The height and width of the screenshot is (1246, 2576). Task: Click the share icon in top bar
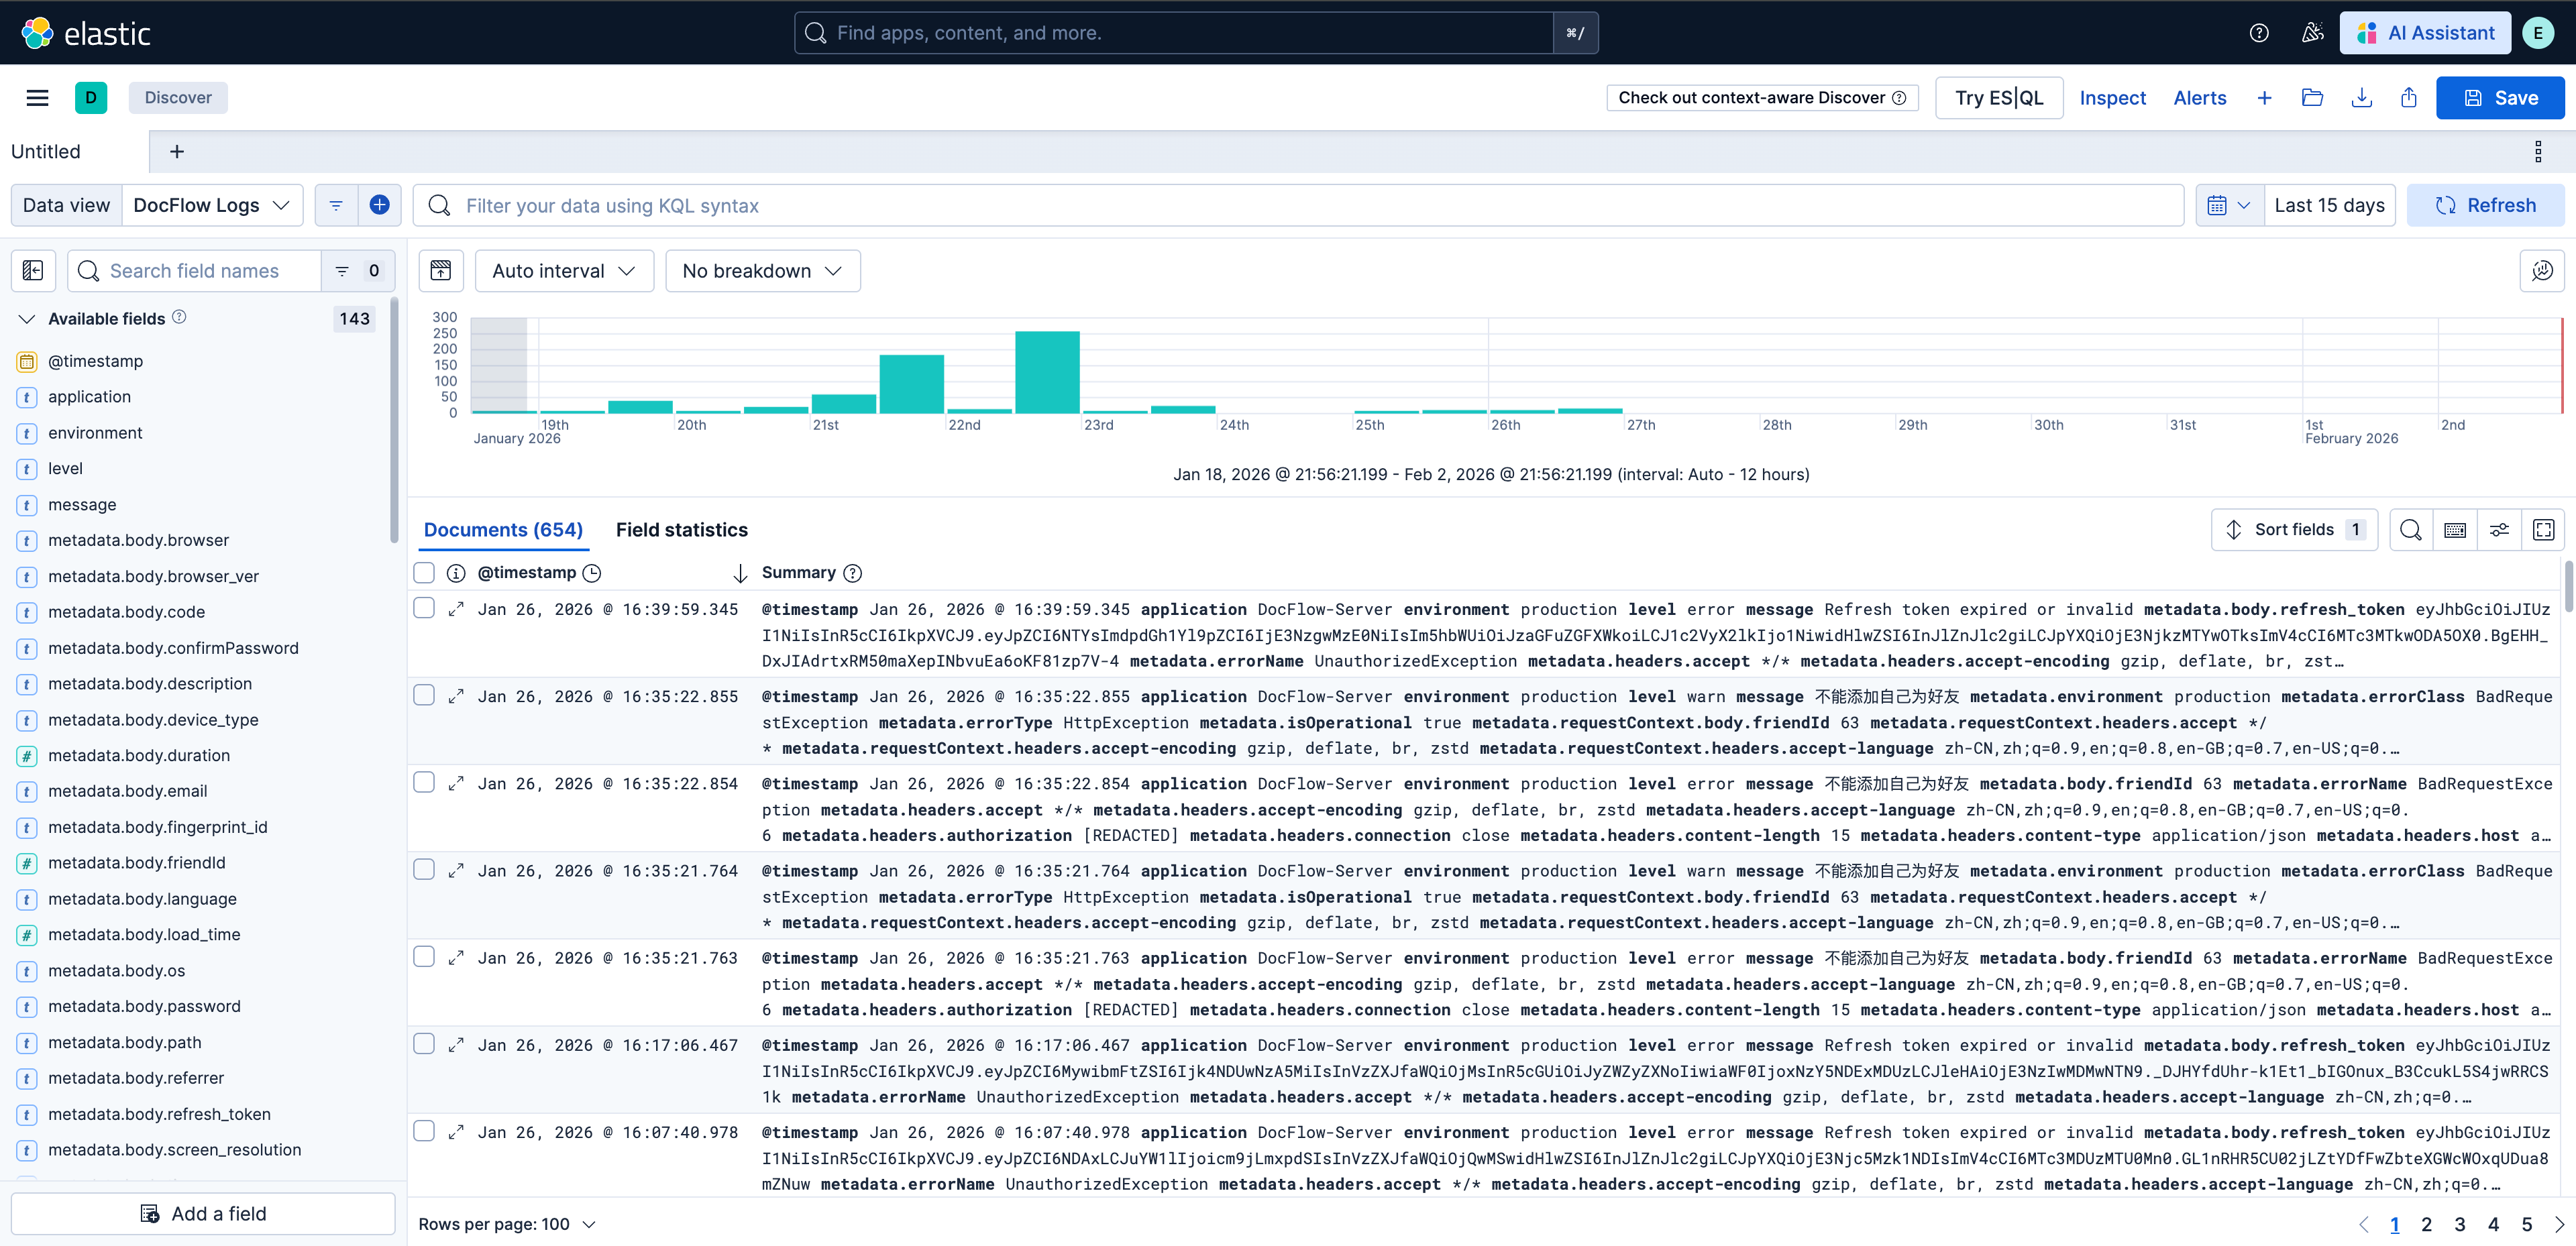click(x=2409, y=98)
